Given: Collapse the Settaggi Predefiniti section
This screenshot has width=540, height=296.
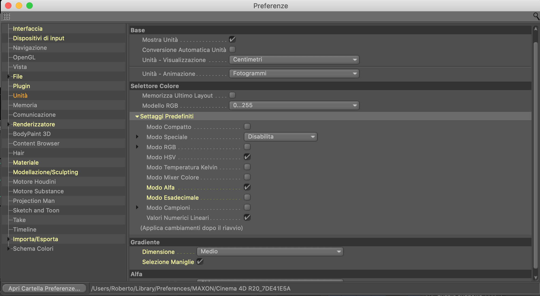Looking at the screenshot, I should click(137, 116).
